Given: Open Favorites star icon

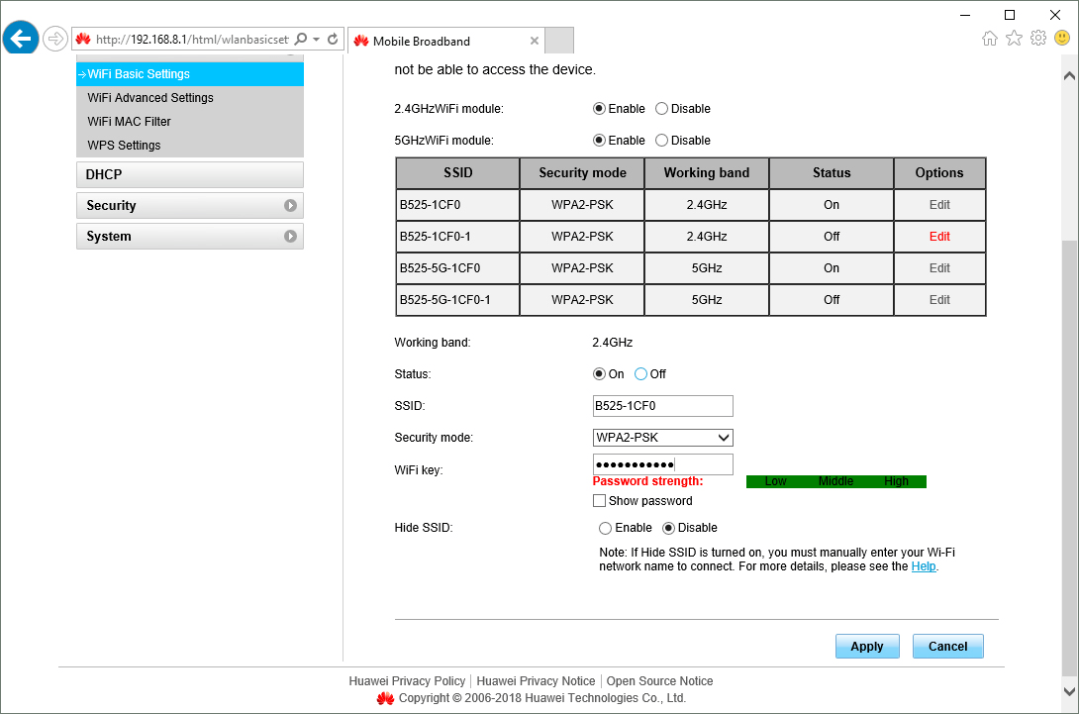Looking at the screenshot, I should point(1014,38).
